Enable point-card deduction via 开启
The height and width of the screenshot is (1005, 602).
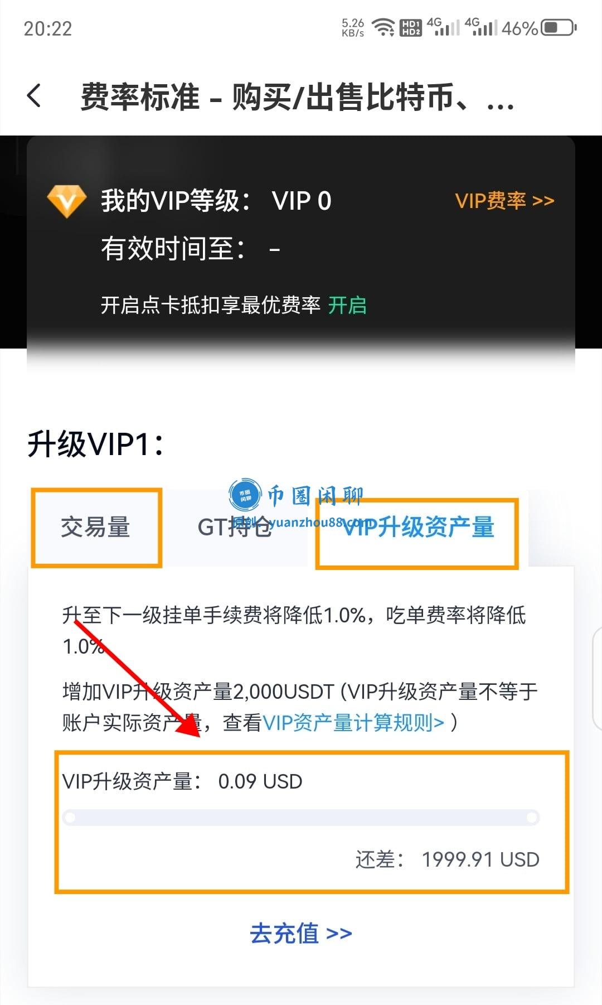click(x=347, y=305)
